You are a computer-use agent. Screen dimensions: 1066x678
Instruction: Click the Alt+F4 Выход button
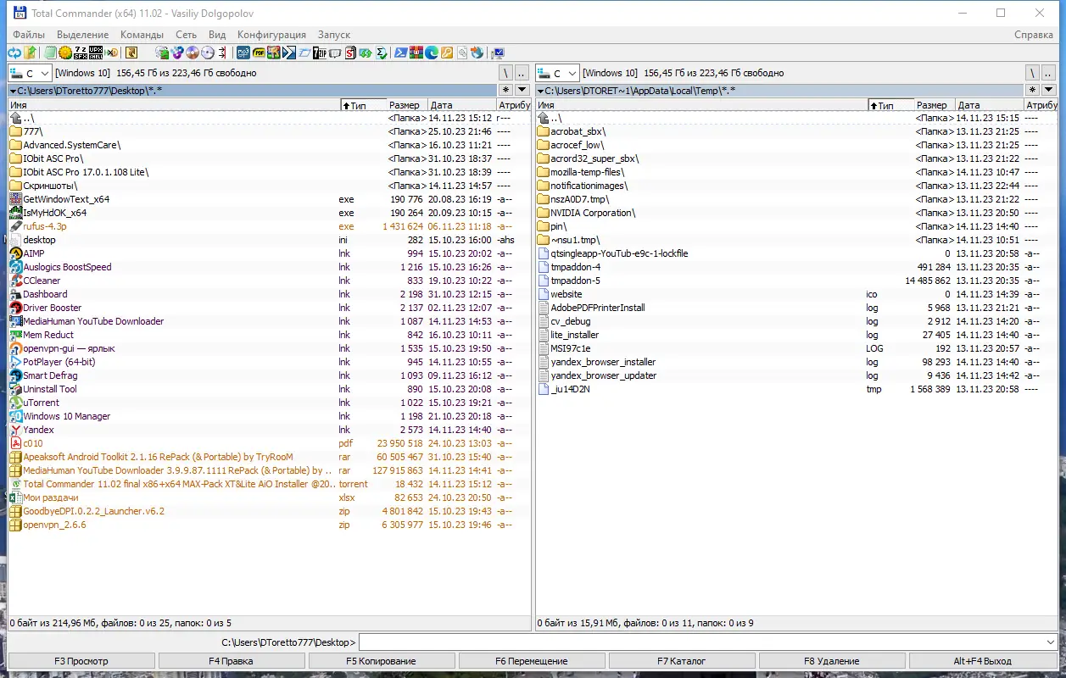click(x=983, y=661)
